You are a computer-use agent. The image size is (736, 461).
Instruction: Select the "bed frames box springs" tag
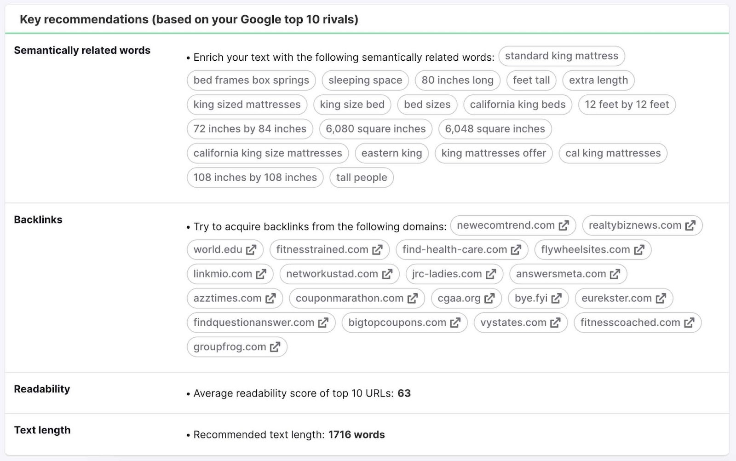[251, 80]
